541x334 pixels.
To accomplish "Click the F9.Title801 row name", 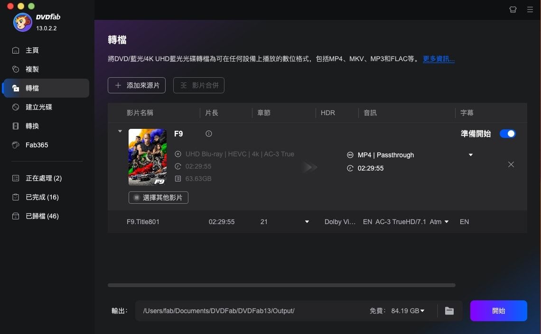I will (x=143, y=222).
